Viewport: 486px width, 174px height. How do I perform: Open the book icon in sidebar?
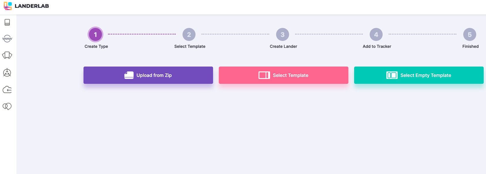tap(7, 22)
